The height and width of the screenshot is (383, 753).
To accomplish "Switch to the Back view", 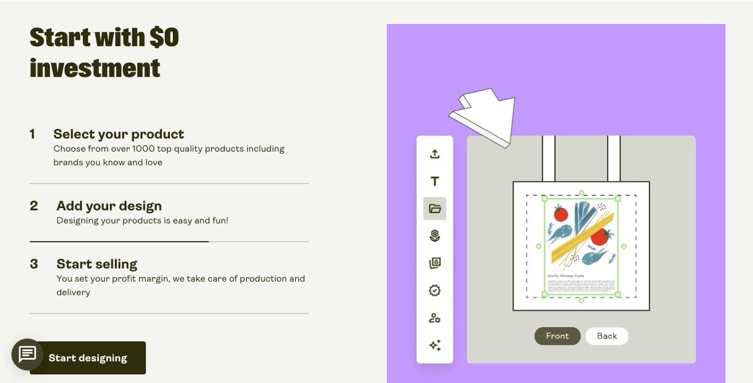I will 607,336.
